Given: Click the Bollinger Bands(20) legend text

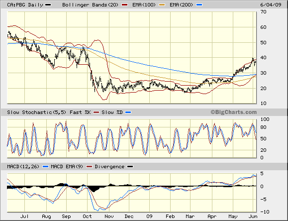Looking at the screenshot, I should tap(90, 5).
